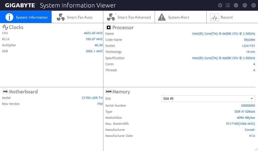Click the up-arrow circle icon in title bar
The image size is (258, 151).
pyautogui.click(x=245, y=5)
